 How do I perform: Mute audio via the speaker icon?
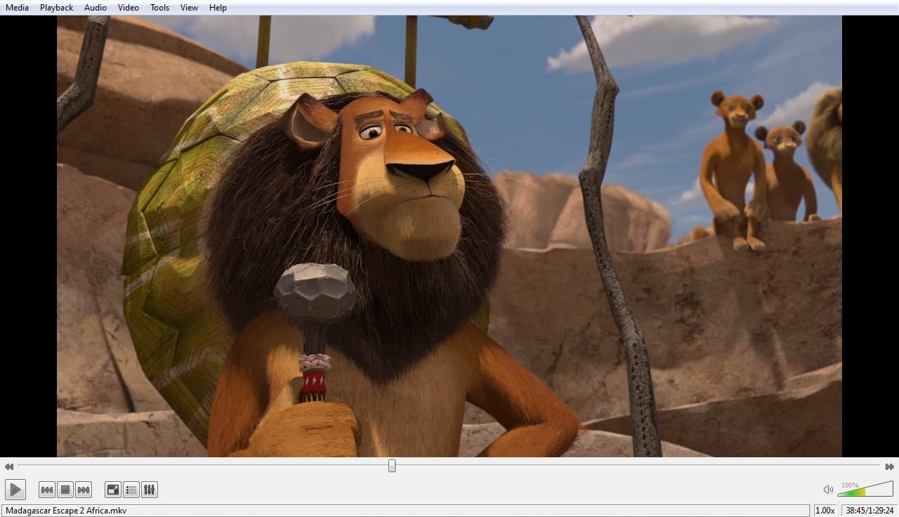tap(828, 490)
